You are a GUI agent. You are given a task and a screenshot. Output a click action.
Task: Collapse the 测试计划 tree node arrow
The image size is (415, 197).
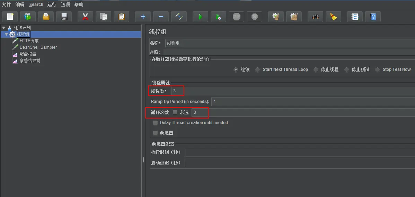click(x=3, y=28)
